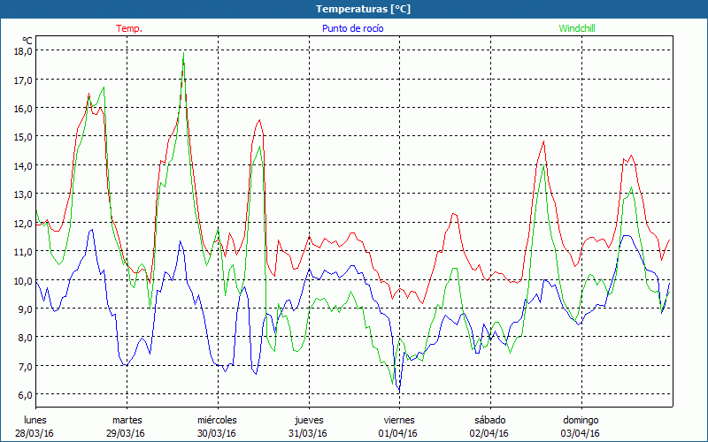This screenshot has width=708, height=442.
Task: Select the blue Punto de rocío legend label
Action: (352, 28)
